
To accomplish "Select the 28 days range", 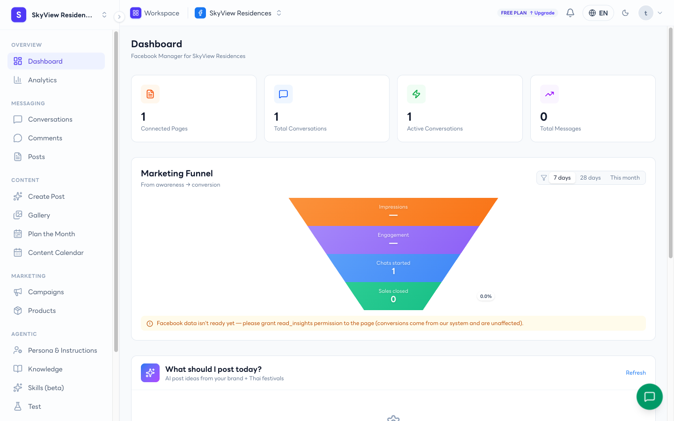I will coord(590,178).
